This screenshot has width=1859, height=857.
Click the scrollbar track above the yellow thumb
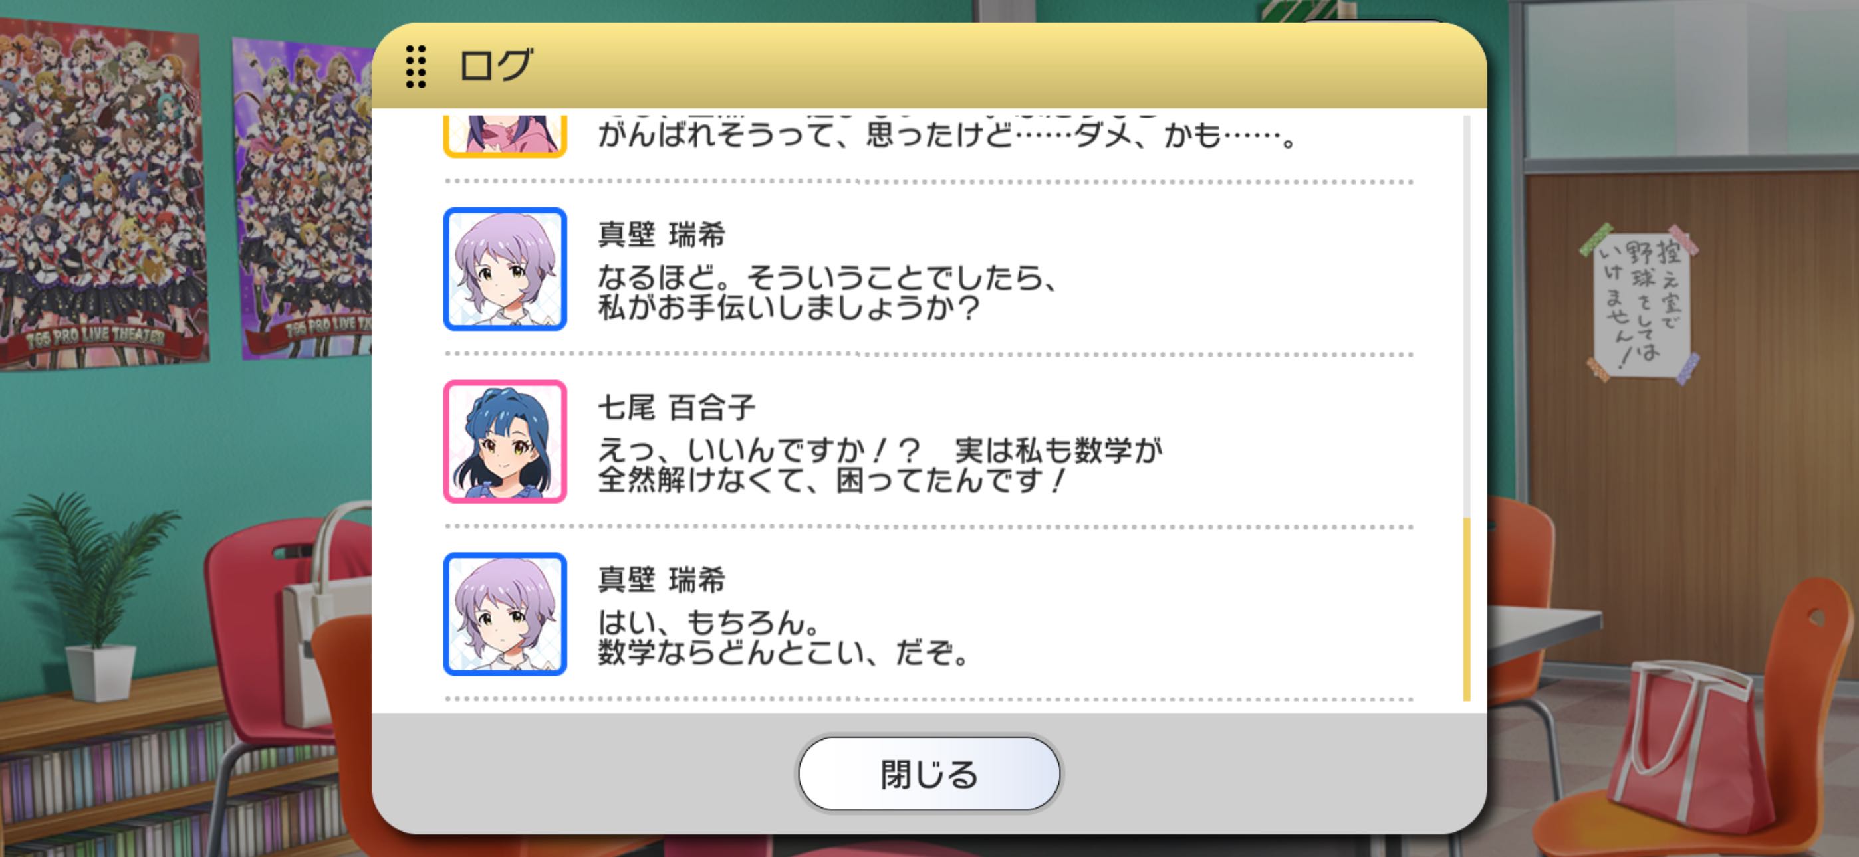[1467, 316]
